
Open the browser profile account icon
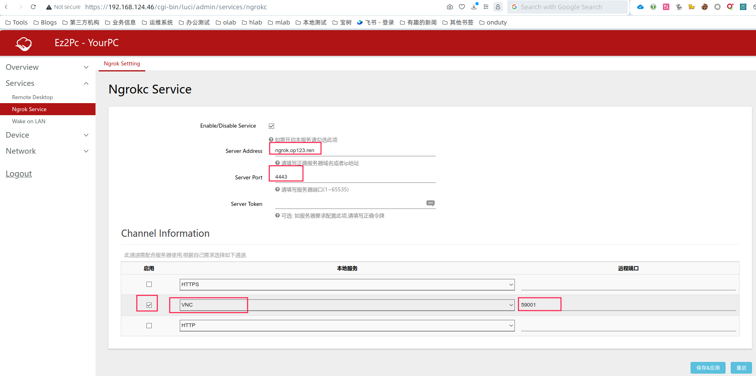pyautogui.click(x=498, y=7)
